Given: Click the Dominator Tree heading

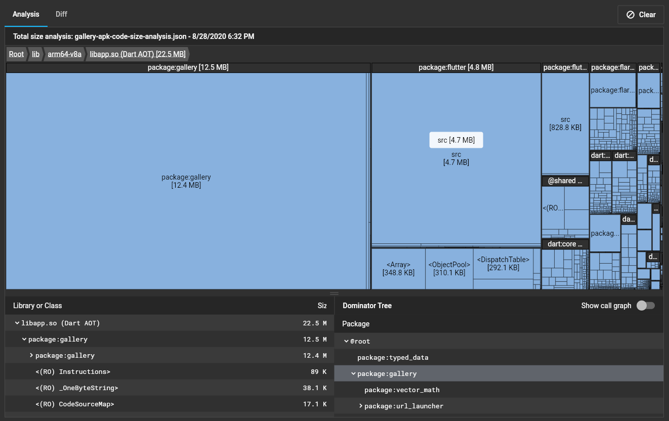Looking at the screenshot, I should click(367, 306).
